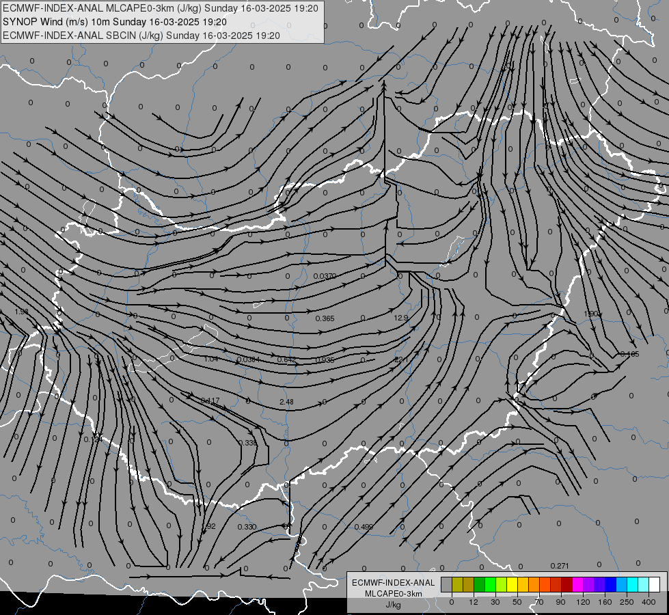Screen dimensions: 669x615
Task: Click legend tick label 90
Action: (560, 602)
